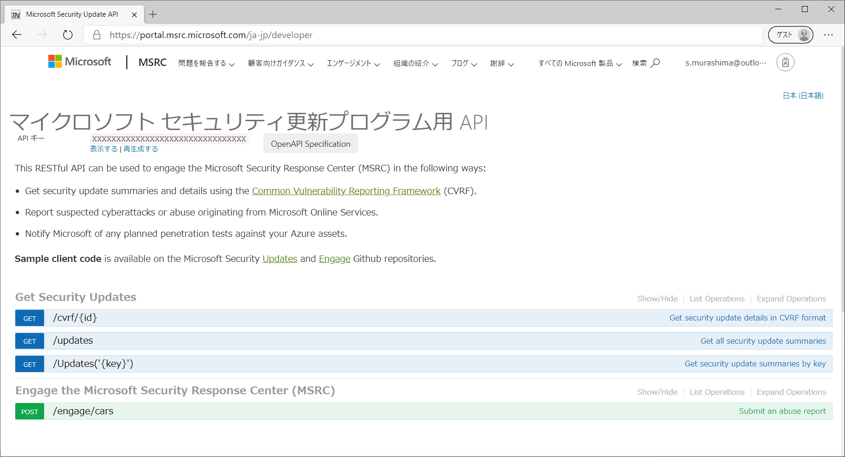Expand the 問題を報告する menu
The height and width of the screenshot is (457, 845).
tap(207, 64)
